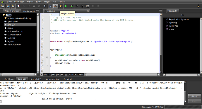
Task: Toggle whitespace display with pilcrow icon
Action: [45, 6]
